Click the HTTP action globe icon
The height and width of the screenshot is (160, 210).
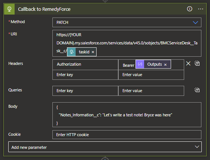[x=9, y=9]
